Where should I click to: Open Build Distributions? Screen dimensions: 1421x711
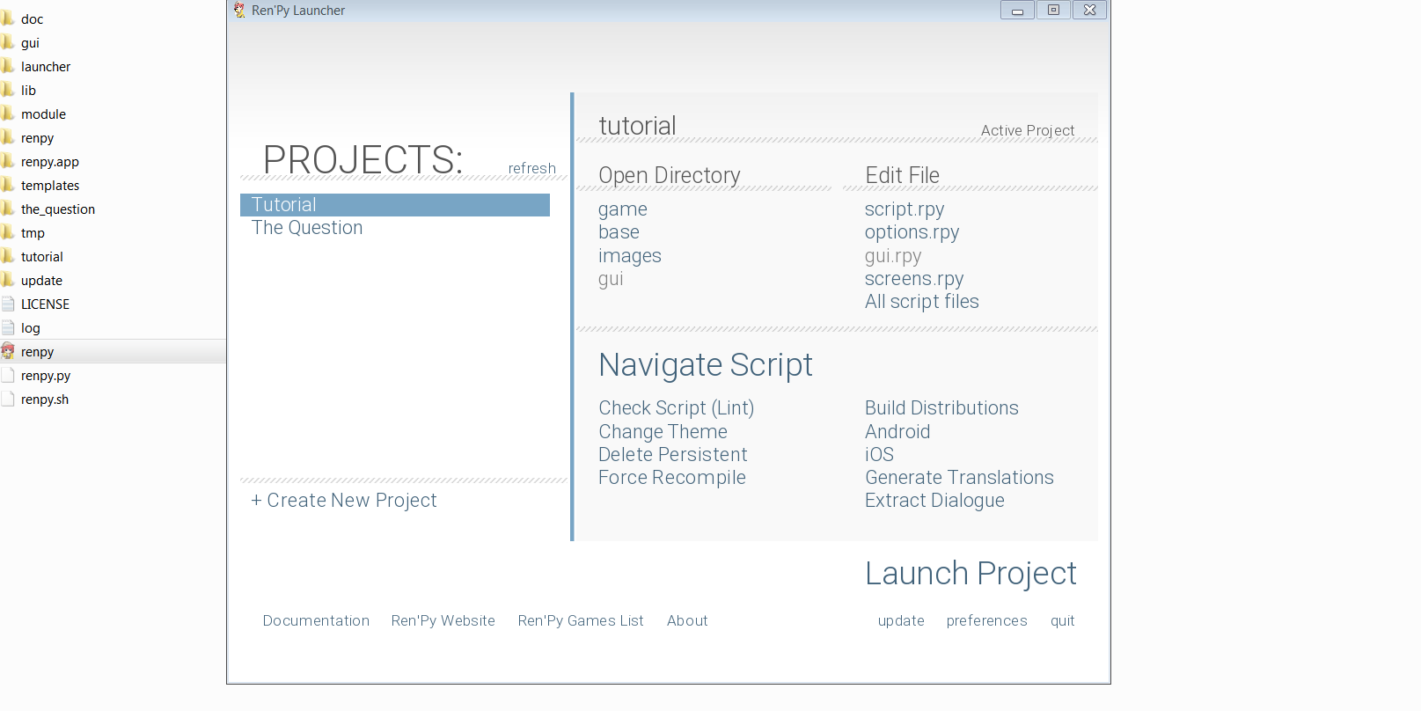[x=941, y=408]
